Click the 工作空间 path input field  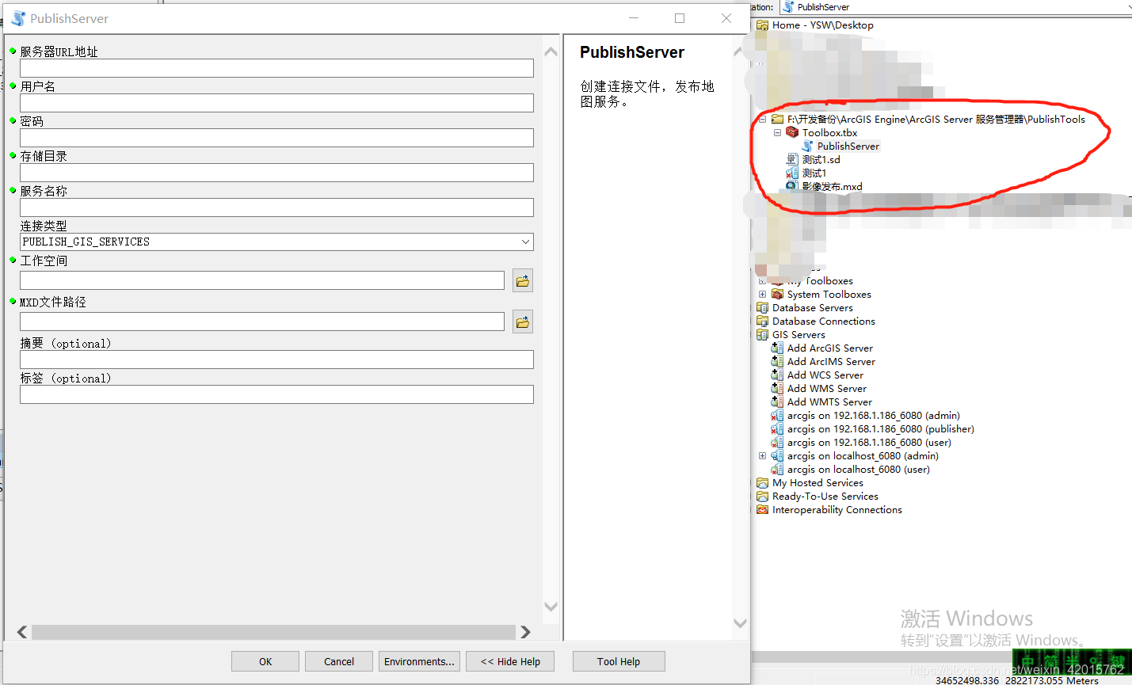click(262, 280)
